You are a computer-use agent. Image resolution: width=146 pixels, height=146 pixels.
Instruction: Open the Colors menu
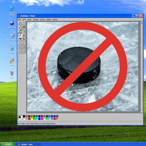tap(43, 20)
